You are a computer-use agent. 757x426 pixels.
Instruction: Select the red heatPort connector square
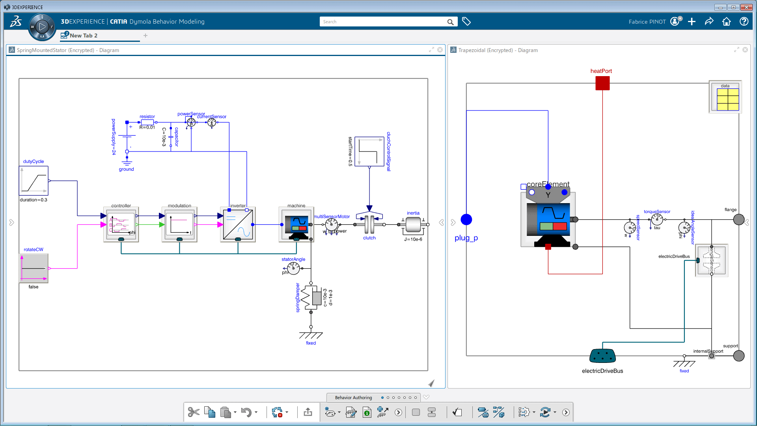click(602, 83)
